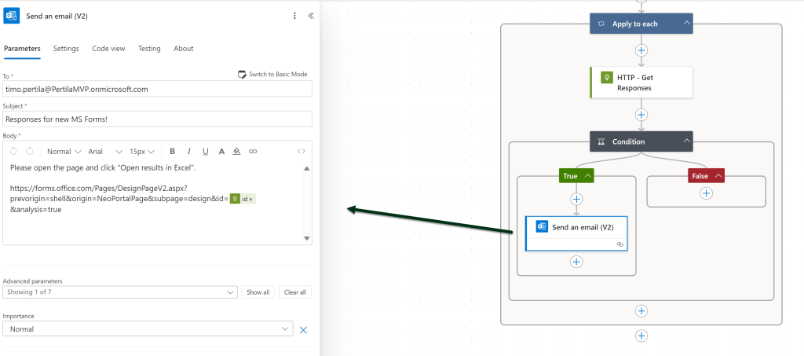
Task: Toggle underline formatting in body editor
Action: point(206,152)
